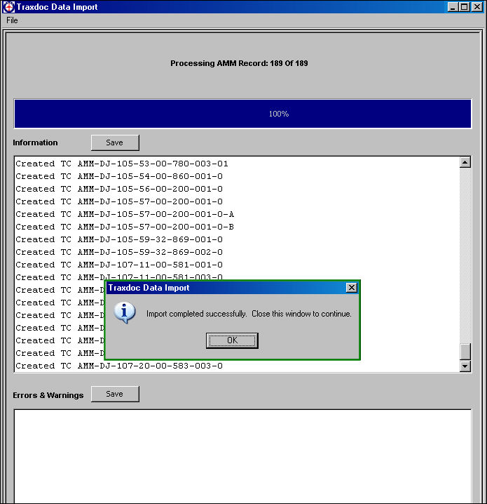Select log line AMM-DJ-105-59-32-869-002-0
Image resolution: width=487 pixels, height=504 pixels.
(x=119, y=252)
